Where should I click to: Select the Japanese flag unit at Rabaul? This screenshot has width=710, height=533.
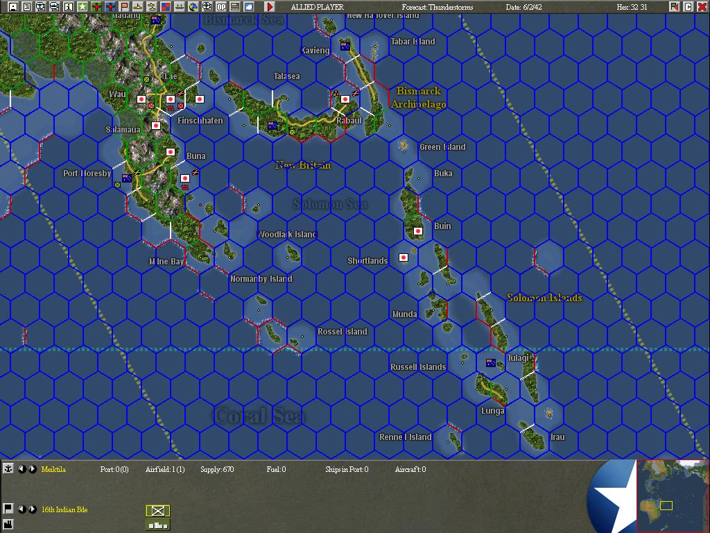pos(345,99)
